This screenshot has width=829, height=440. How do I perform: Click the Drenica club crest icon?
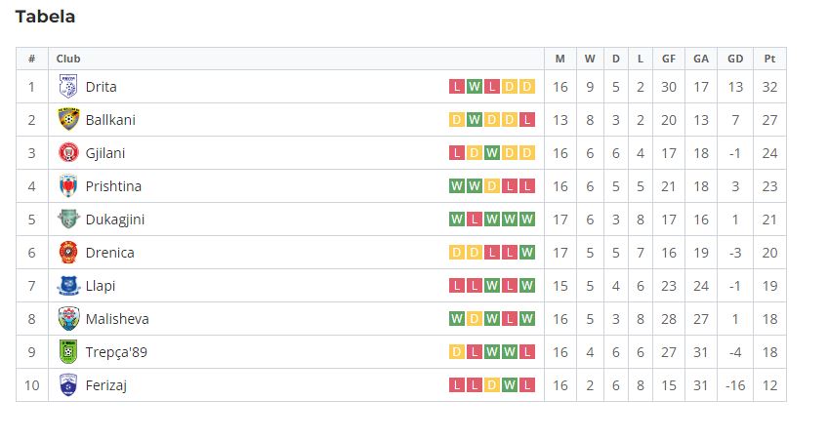pyautogui.click(x=68, y=253)
